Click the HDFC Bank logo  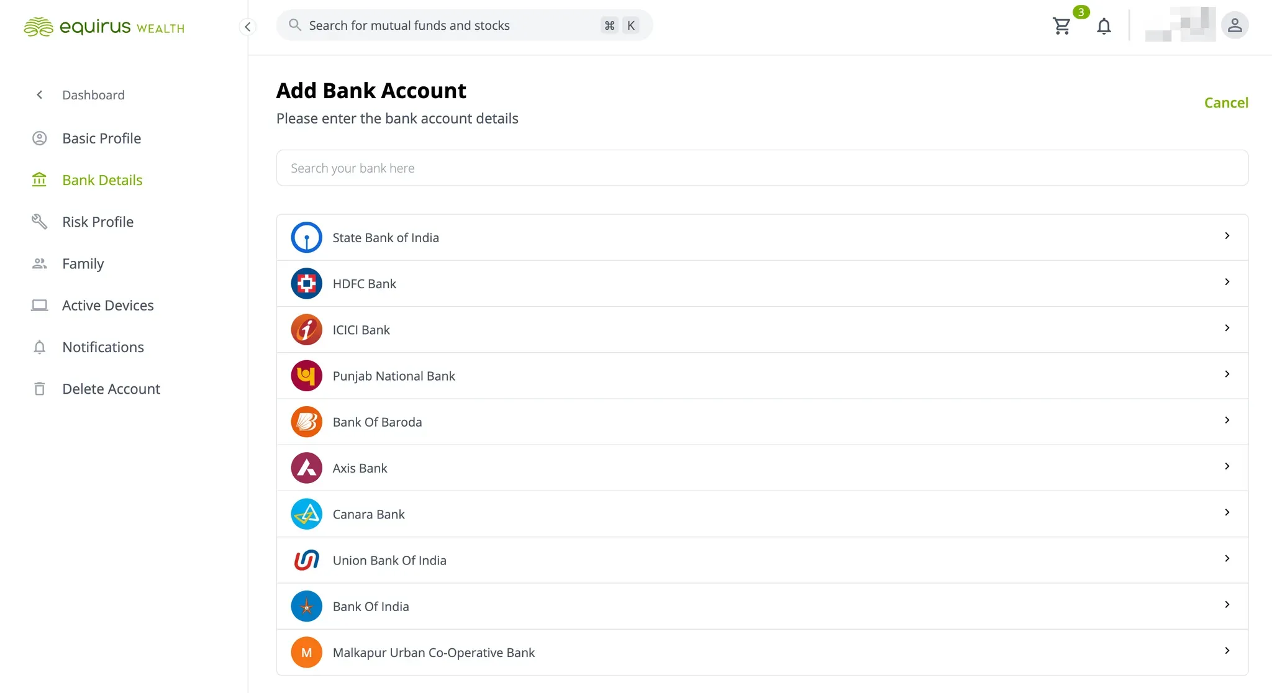(307, 283)
